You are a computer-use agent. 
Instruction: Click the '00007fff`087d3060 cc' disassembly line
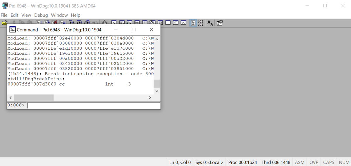[x=69, y=84]
